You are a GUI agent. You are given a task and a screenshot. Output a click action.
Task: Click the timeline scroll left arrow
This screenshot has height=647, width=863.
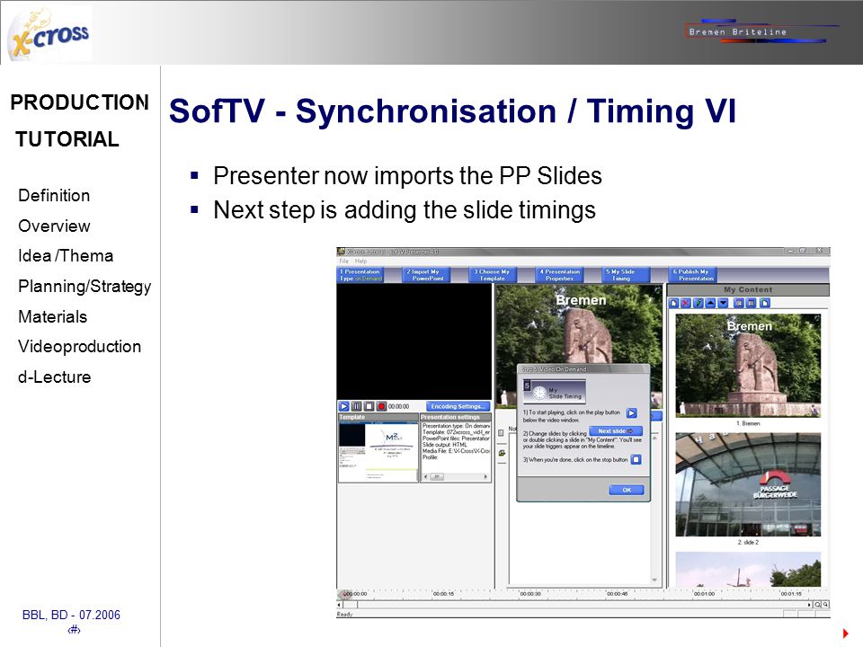[x=340, y=605]
